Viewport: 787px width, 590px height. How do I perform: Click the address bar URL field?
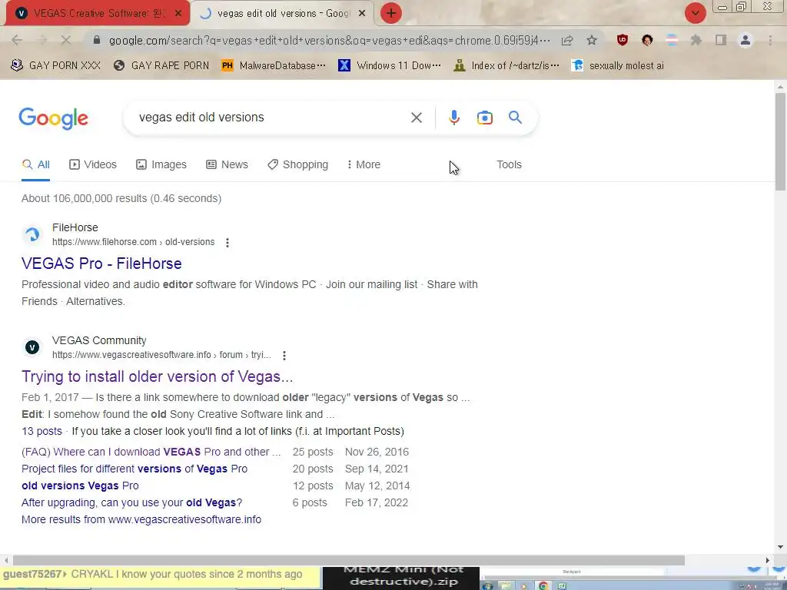329,40
